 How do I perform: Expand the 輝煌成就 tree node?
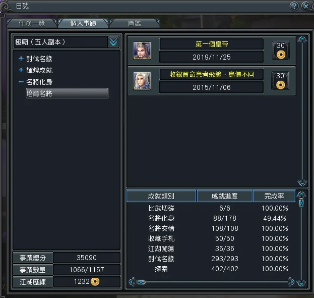pyautogui.click(x=21, y=70)
